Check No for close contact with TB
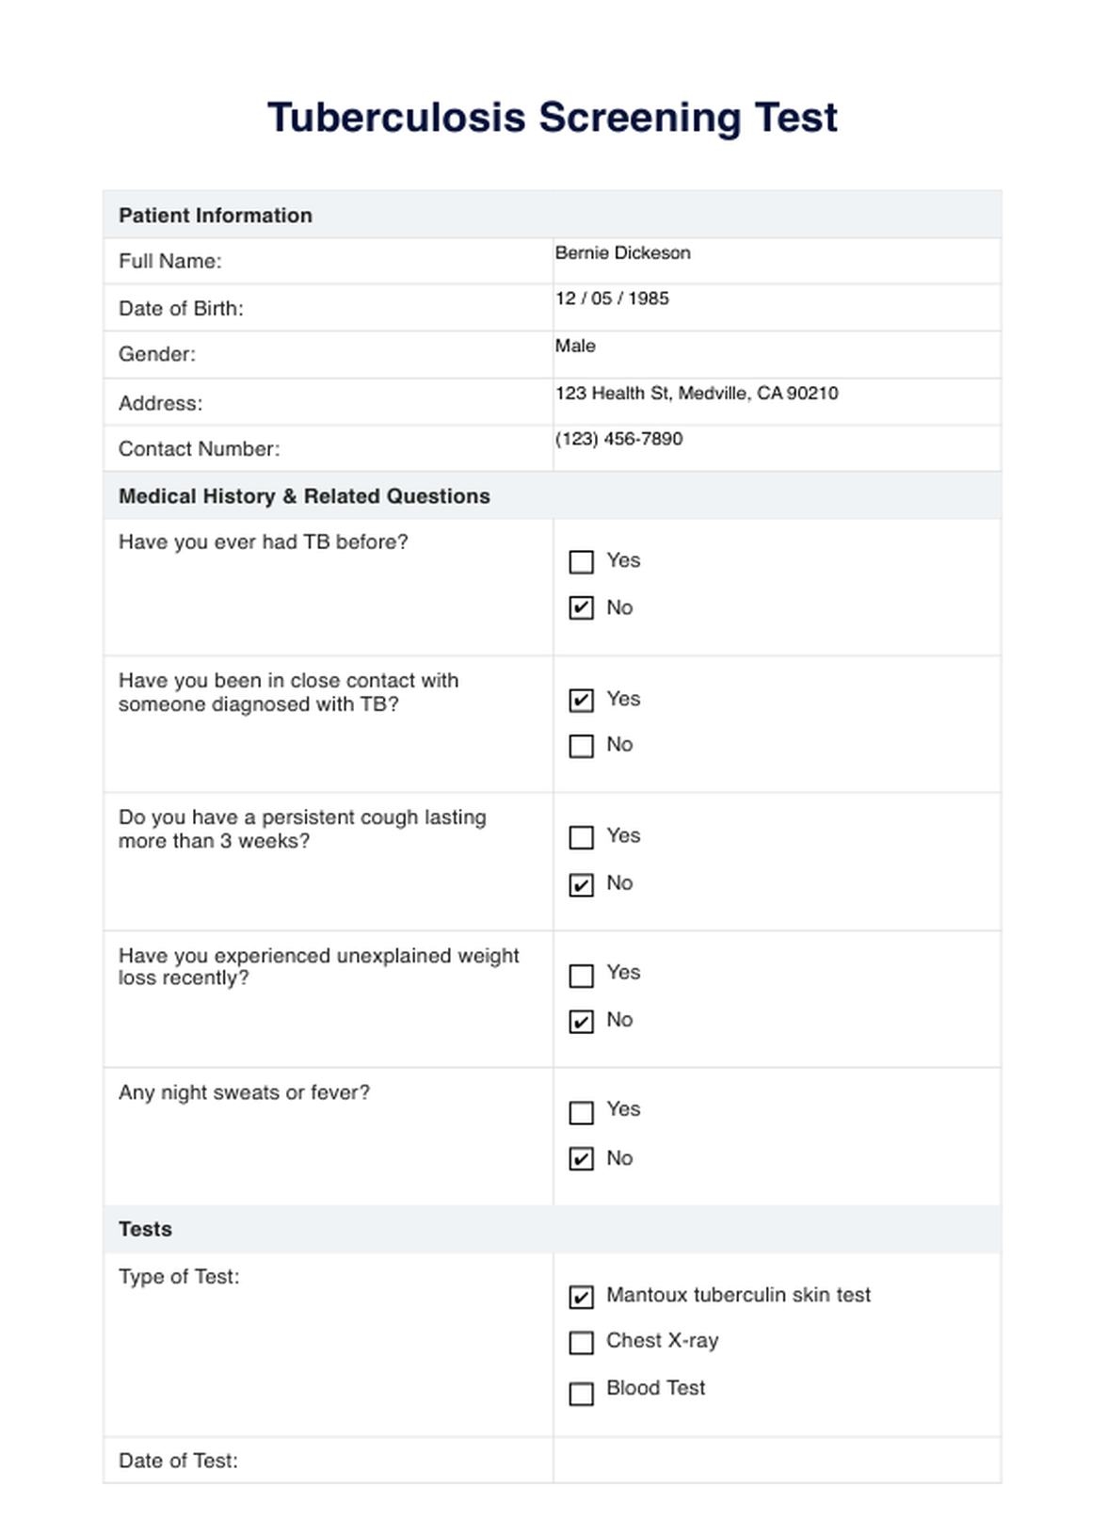Image resolution: width=1107 pixels, height=1535 pixels. click(x=582, y=746)
